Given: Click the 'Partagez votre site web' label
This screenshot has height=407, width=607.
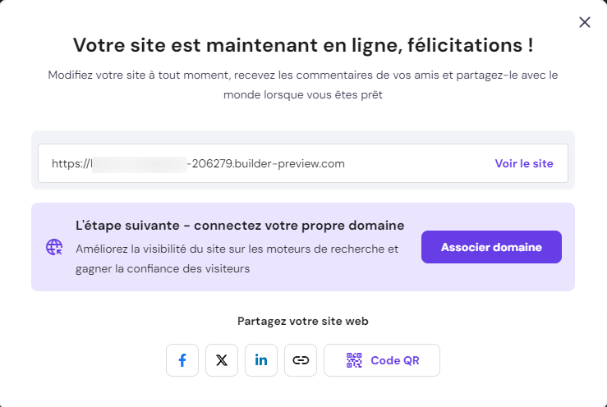Looking at the screenshot, I should 303,321.
